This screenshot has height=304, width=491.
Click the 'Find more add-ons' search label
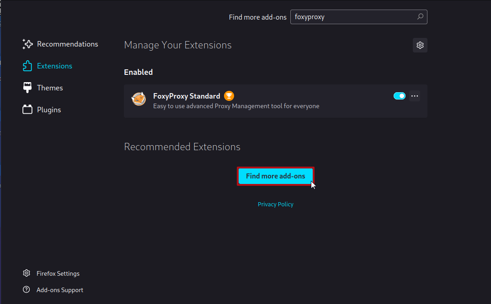pos(258,17)
